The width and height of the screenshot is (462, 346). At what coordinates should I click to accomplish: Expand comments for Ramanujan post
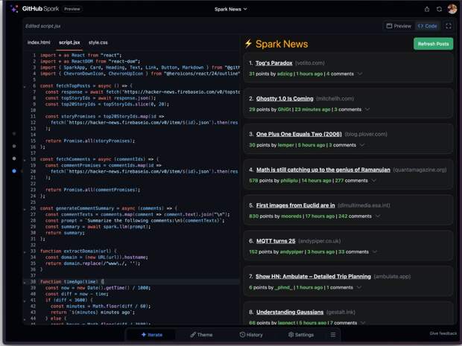point(373,181)
